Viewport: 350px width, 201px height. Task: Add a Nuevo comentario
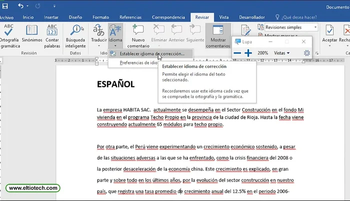tap(138, 36)
